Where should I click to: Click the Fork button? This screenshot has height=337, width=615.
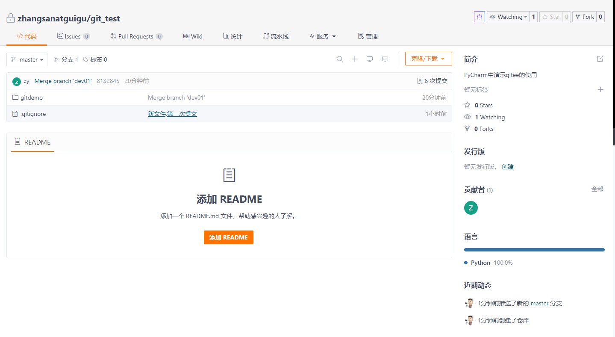pyautogui.click(x=584, y=17)
